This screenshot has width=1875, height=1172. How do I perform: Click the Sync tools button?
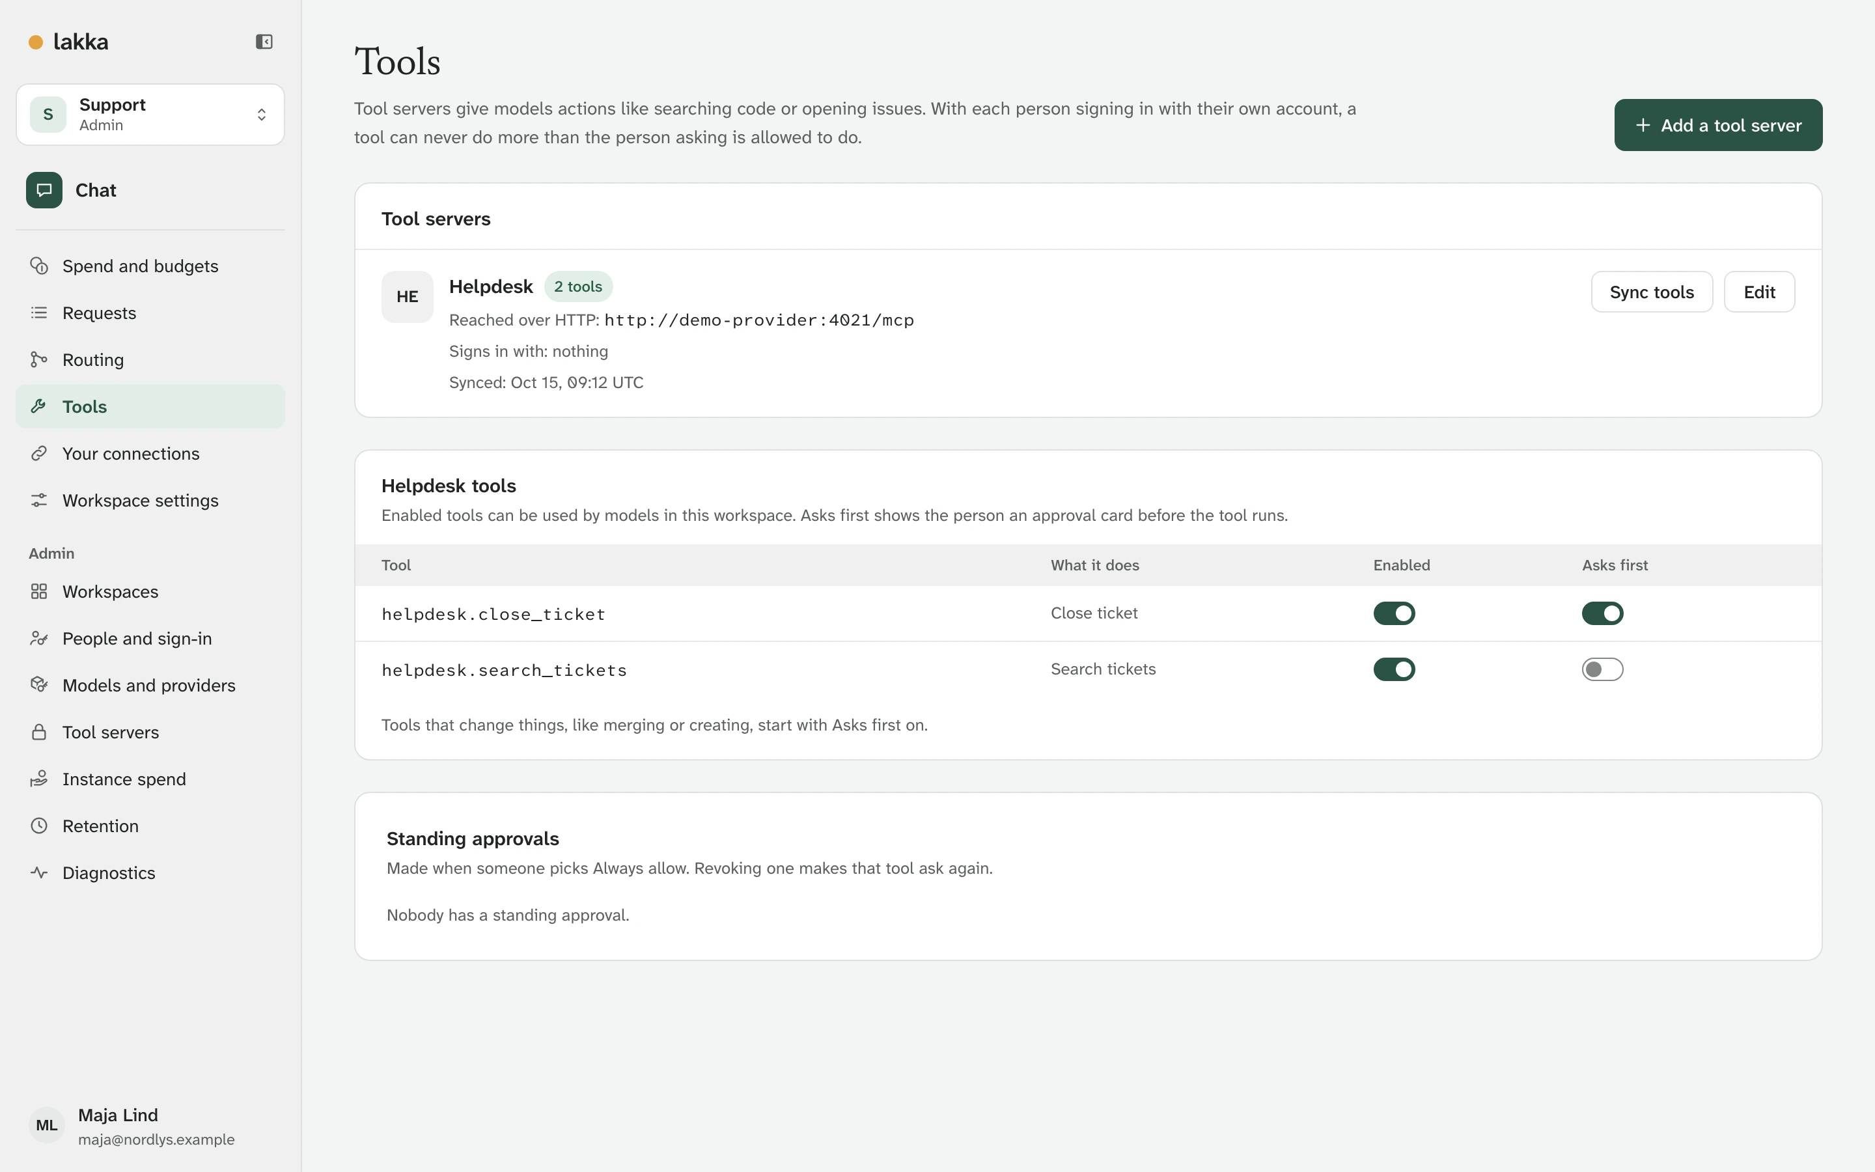coord(1651,292)
